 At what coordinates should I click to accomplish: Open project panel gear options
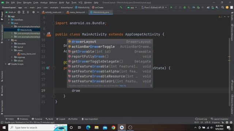[34, 12]
